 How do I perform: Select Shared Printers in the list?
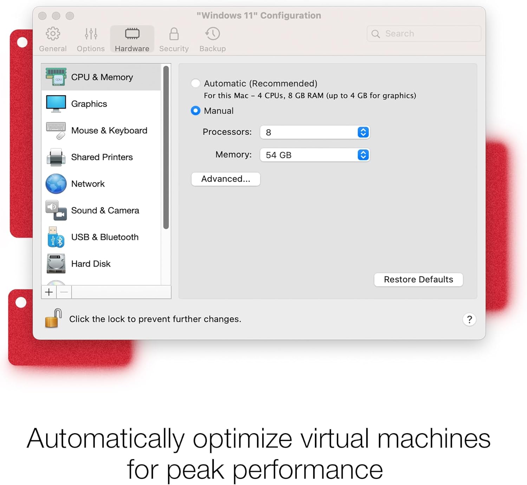coord(101,157)
